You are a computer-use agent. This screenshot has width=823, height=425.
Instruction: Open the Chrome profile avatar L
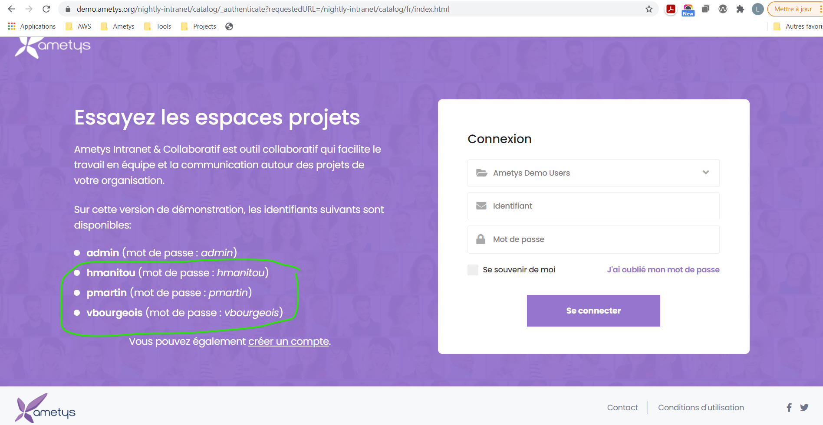[x=758, y=9]
